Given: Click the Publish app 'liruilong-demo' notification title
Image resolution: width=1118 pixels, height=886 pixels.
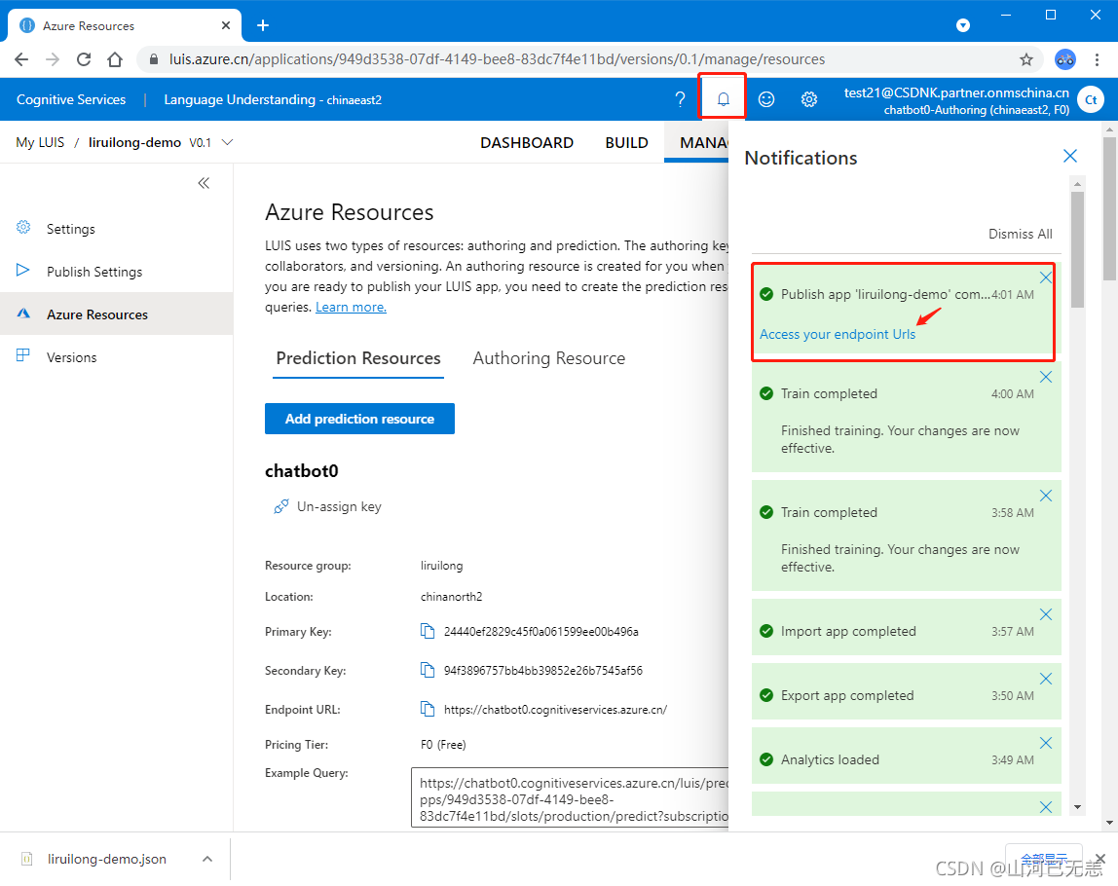Looking at the screenshot, I should (885, 294).
